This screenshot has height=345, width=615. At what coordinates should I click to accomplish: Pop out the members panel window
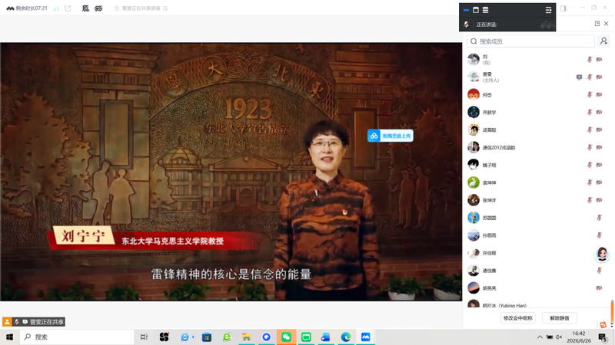click(597, 24)
